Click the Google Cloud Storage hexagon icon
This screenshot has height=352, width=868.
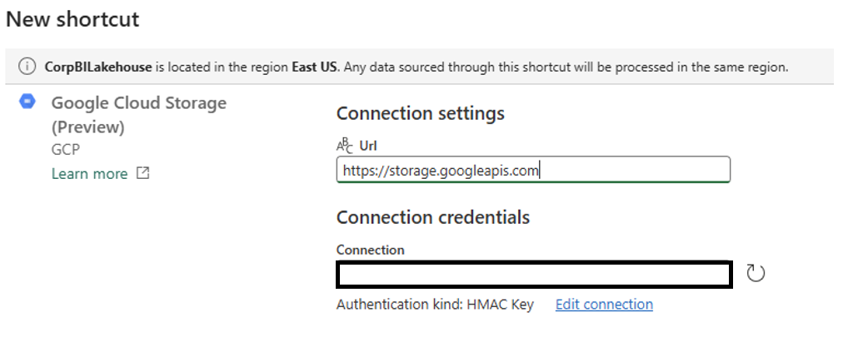click(x=27, y=102)
